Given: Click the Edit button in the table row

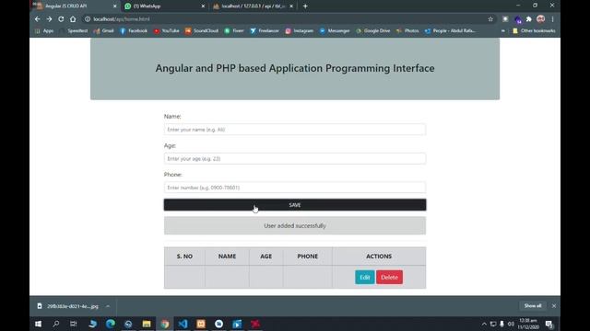Looking at the screenshot, I should click(x=365, y=278).
